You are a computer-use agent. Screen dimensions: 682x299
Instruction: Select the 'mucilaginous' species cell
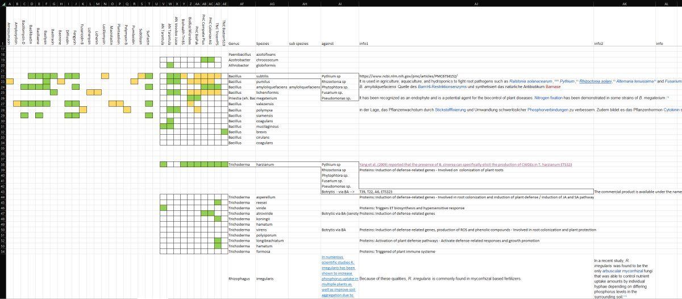point(272,126)
